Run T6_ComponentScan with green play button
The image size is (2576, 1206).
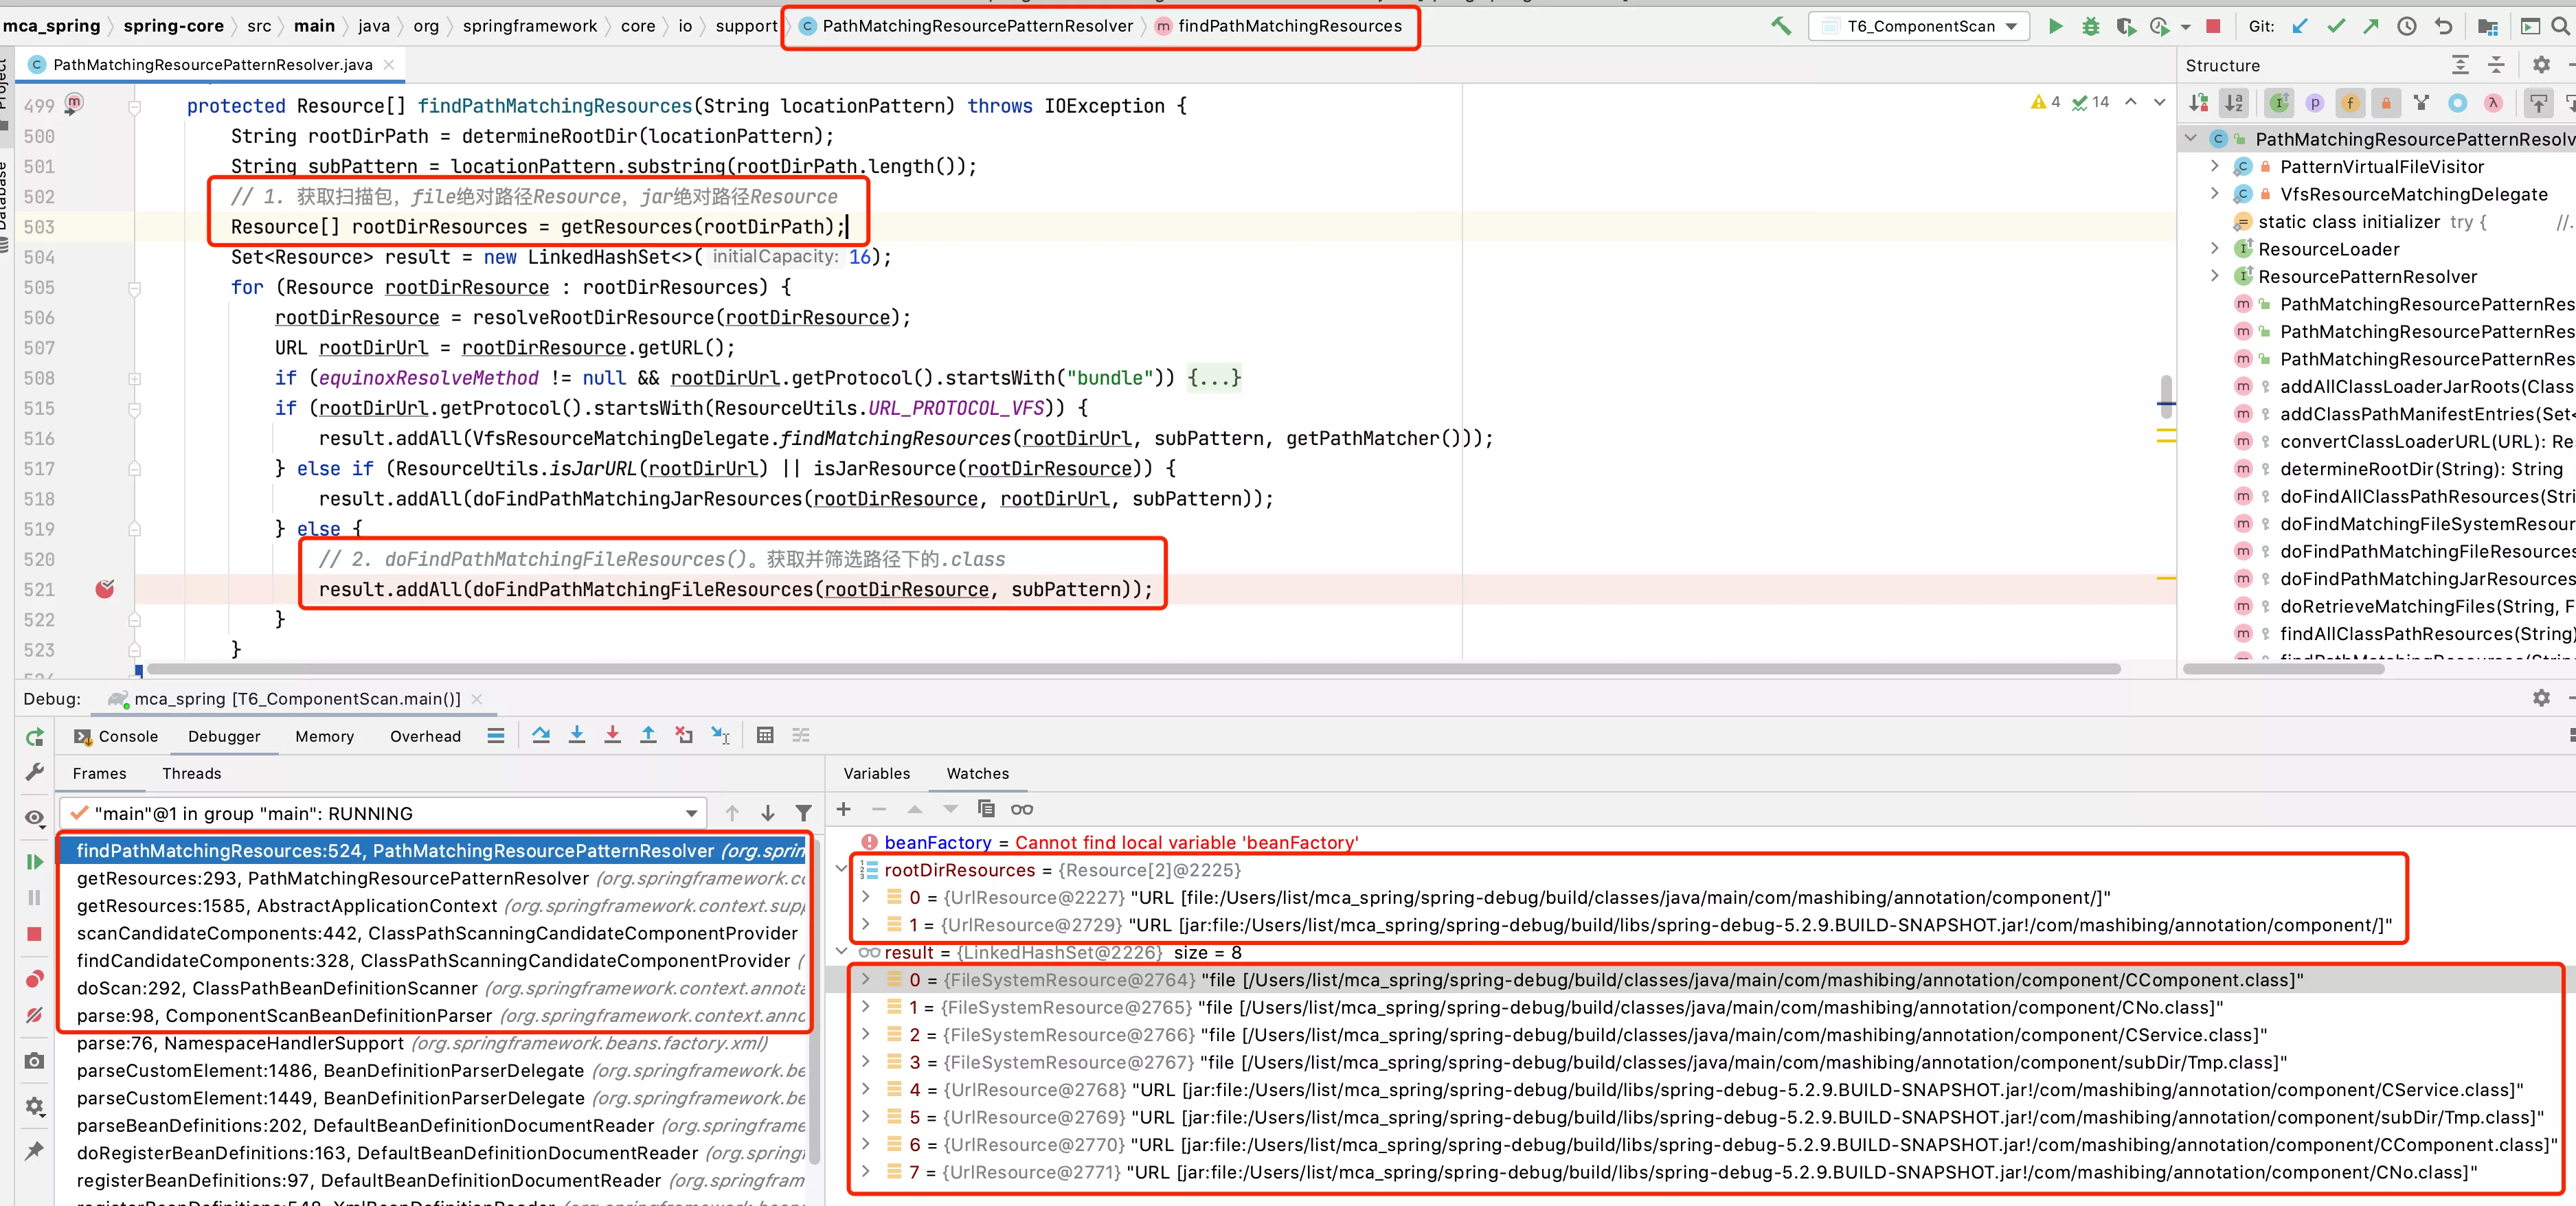[x=2055, y=26]
